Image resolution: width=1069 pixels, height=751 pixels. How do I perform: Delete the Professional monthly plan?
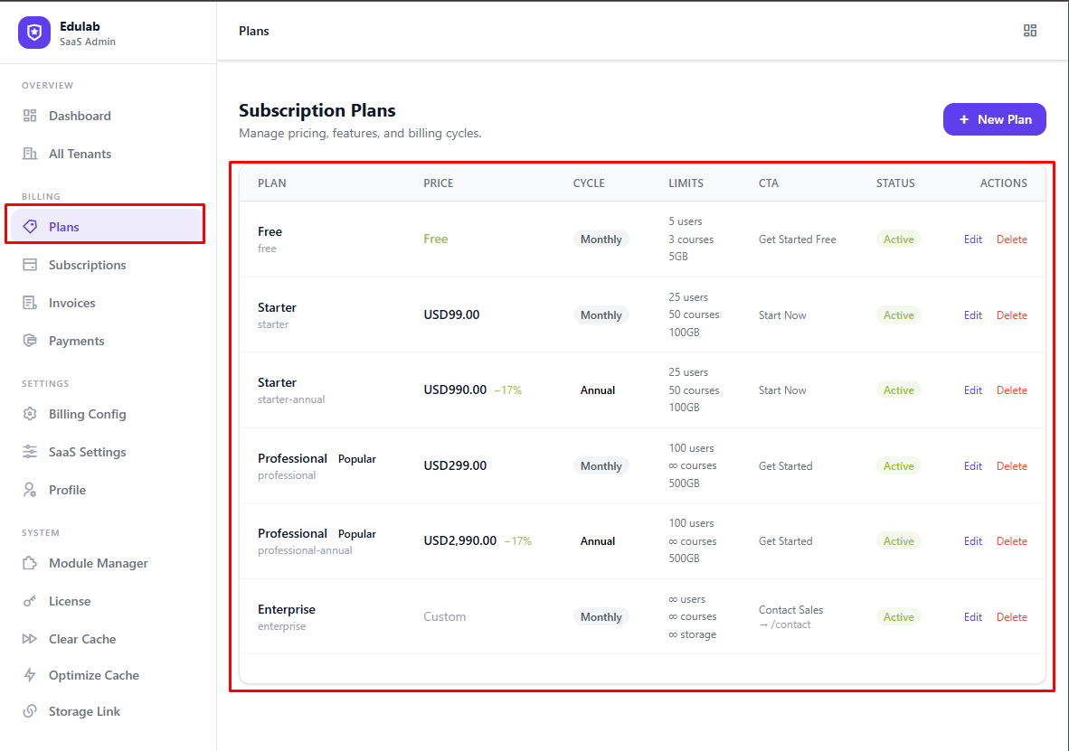[x=1011, y=466]
